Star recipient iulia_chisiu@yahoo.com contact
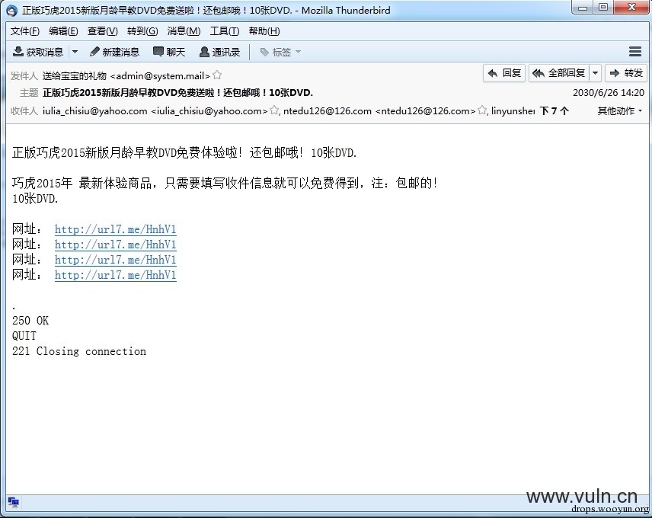652x518 pixels. tap(274, 110)
